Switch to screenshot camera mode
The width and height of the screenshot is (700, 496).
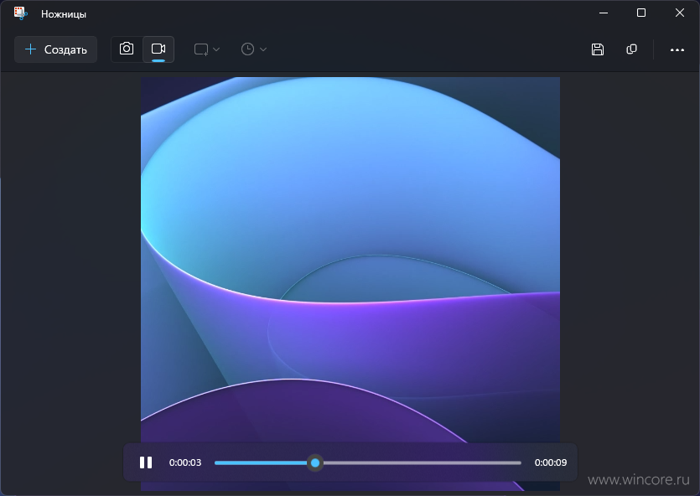(127, 49)
